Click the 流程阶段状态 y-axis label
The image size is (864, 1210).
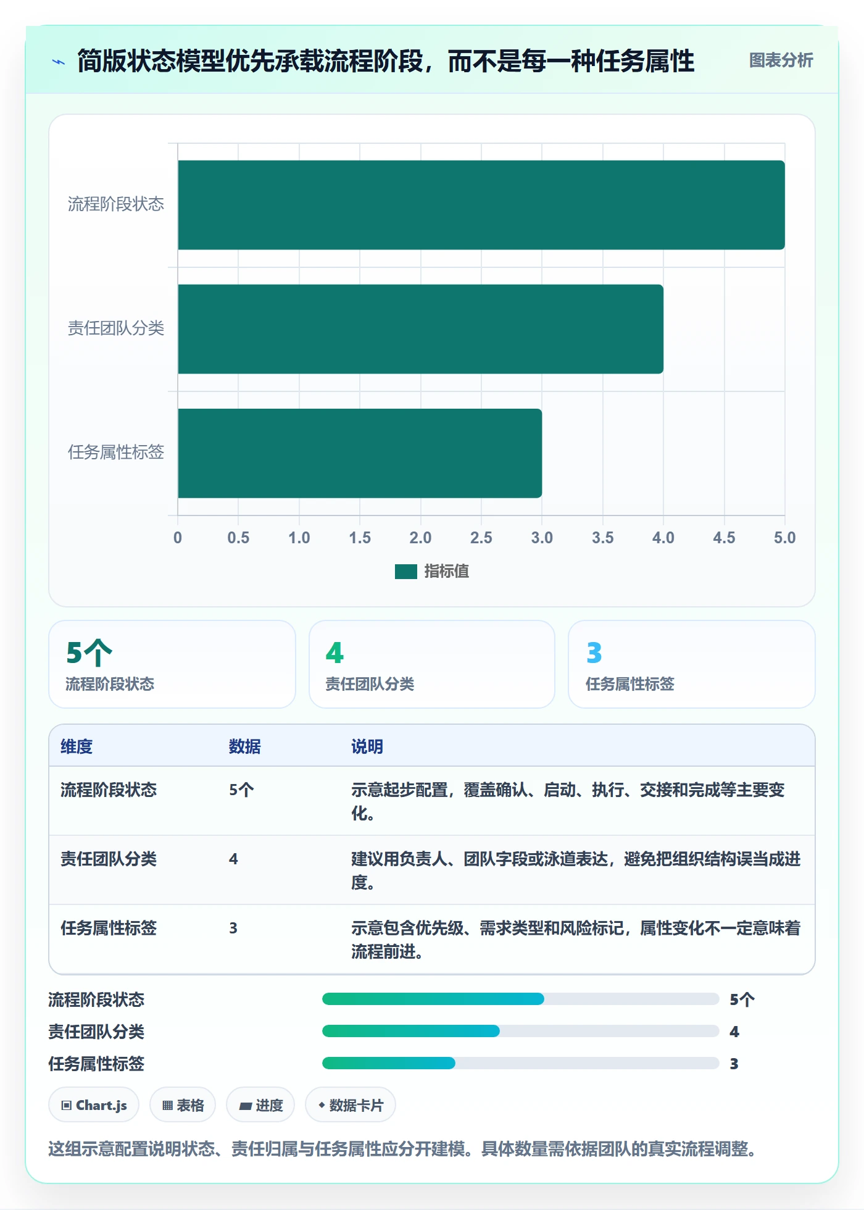tap(116, 204)
